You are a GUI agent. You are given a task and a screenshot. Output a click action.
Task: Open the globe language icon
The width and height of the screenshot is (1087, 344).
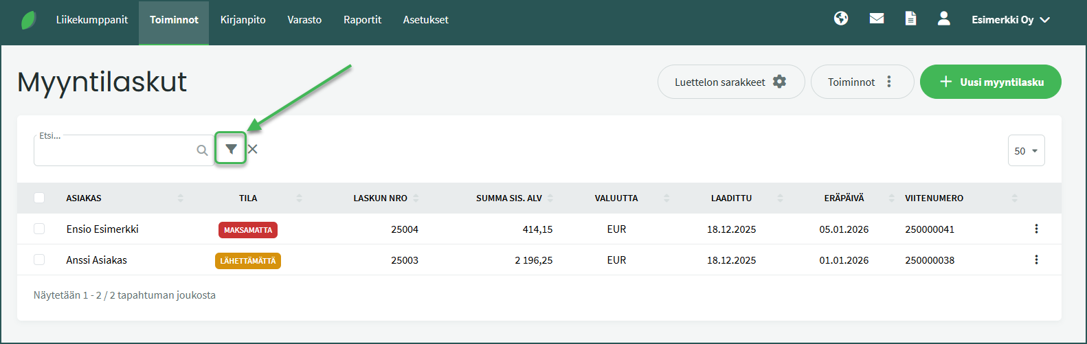pos(841,19)
